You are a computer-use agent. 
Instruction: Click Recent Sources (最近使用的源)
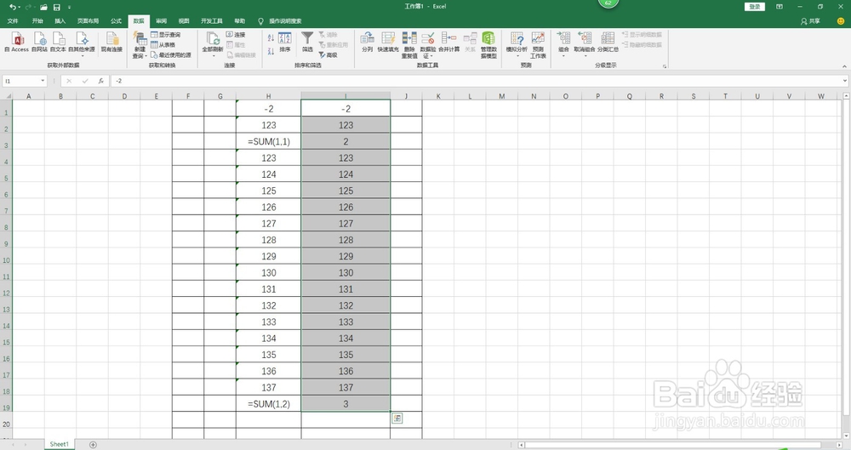(170, 54)
